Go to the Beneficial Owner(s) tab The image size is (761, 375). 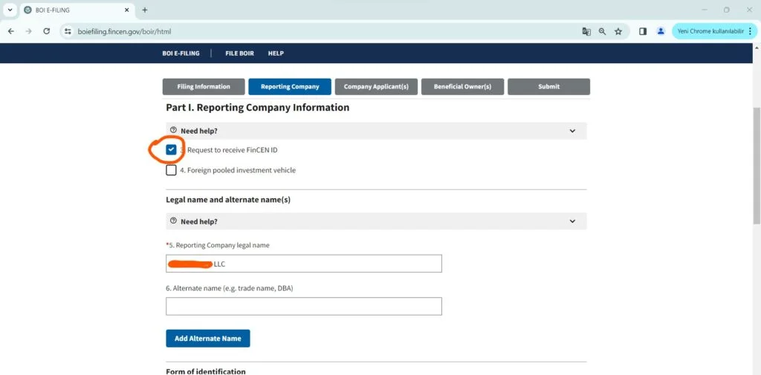pos(462,87)
